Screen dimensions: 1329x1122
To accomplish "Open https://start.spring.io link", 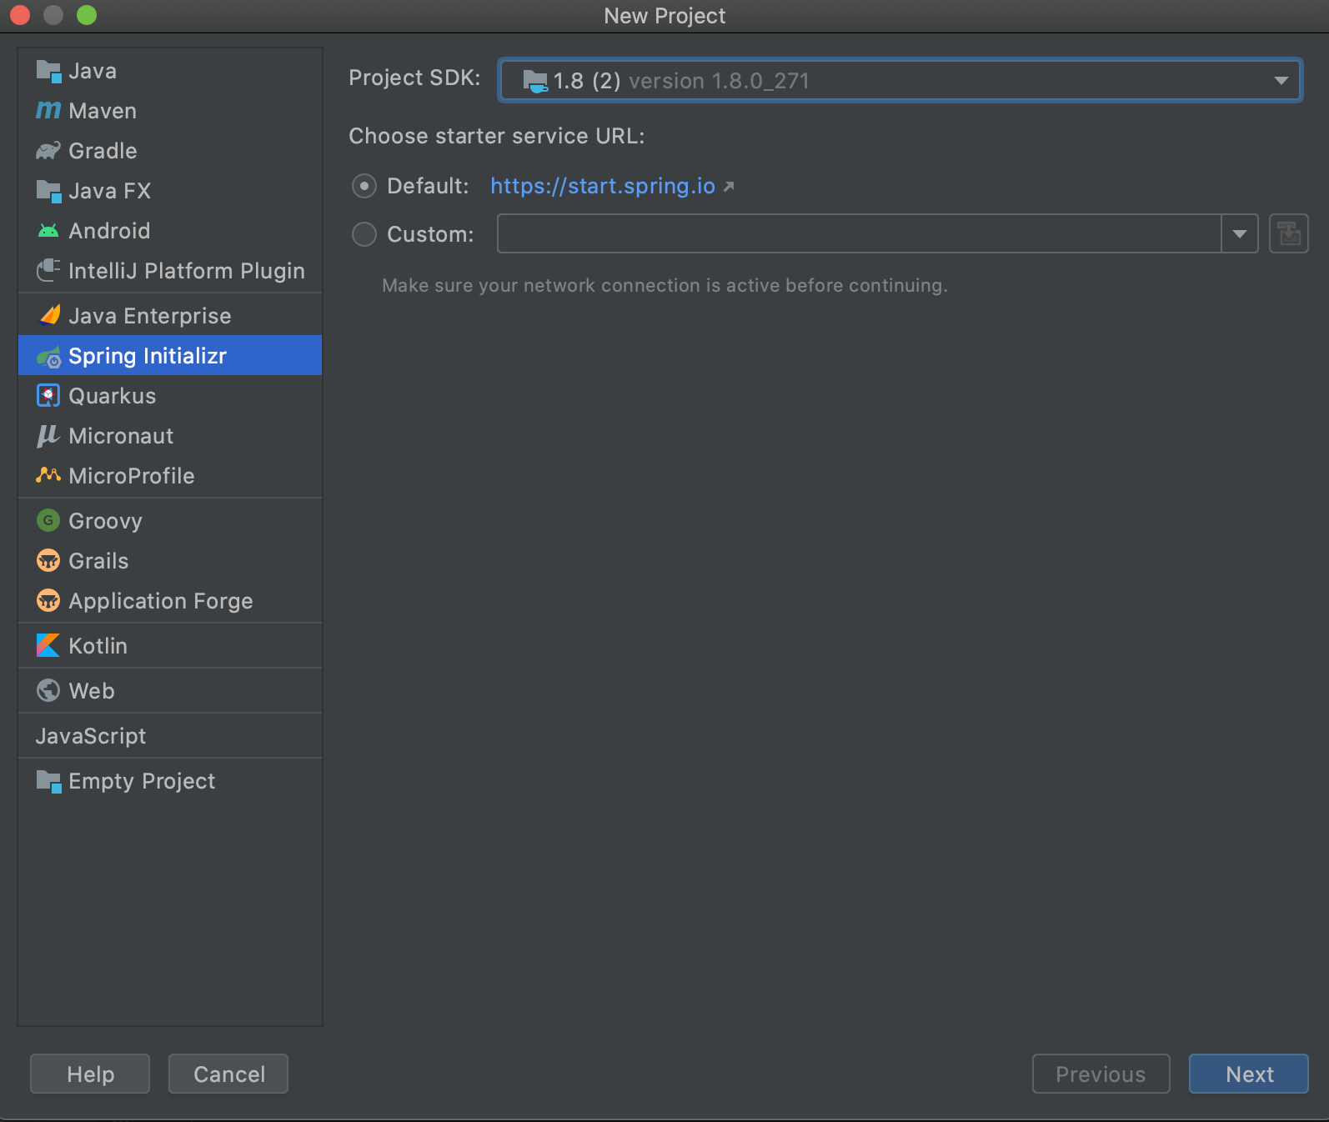I will [x=603, y=186].
